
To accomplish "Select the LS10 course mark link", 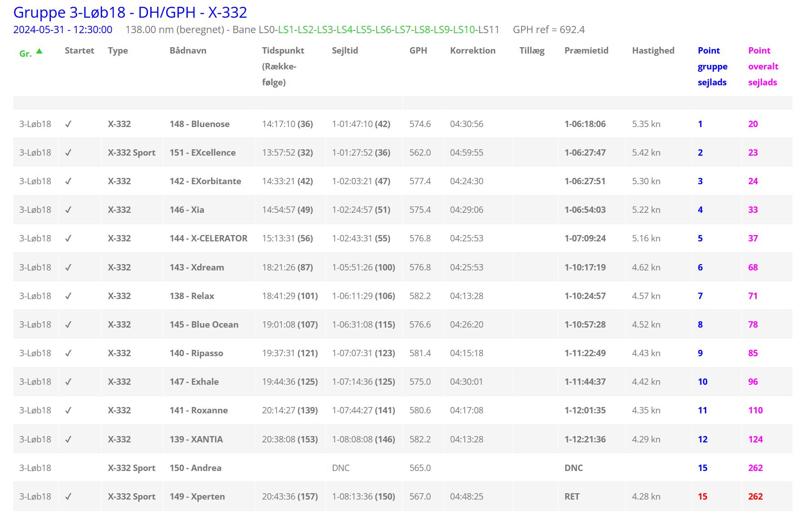I will coord(464,29).
